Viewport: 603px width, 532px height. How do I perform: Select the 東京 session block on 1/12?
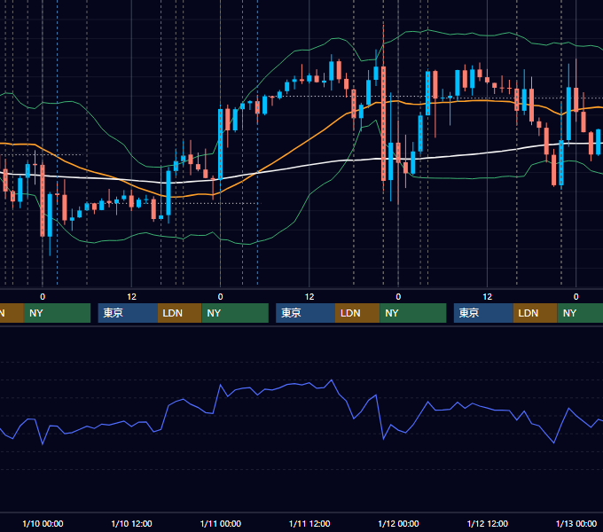click(483, 313)
